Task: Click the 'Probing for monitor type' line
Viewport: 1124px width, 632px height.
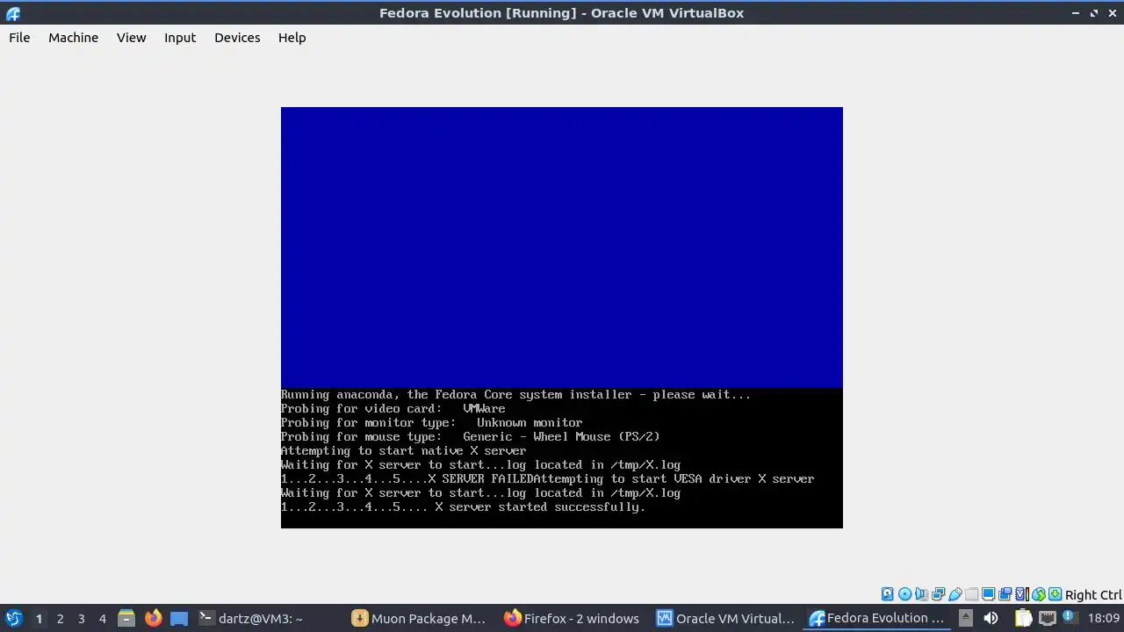Action: tap(431, 423)
